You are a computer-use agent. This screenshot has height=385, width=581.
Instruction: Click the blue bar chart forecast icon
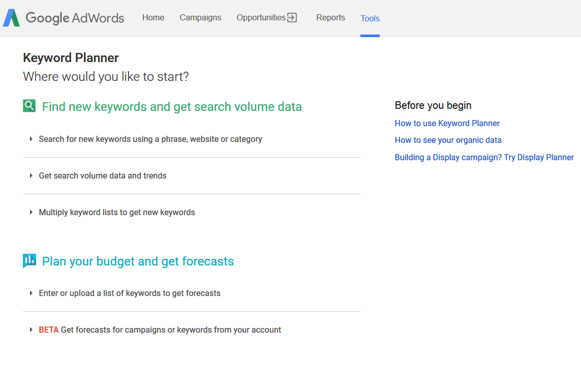[29, 261]
